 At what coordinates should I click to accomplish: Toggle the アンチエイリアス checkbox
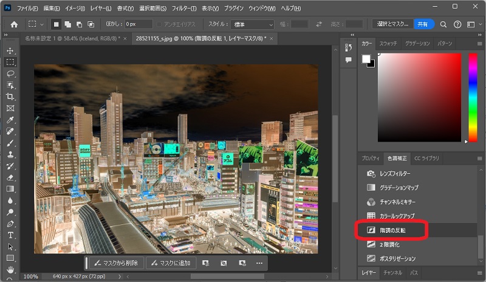(159, 24)
